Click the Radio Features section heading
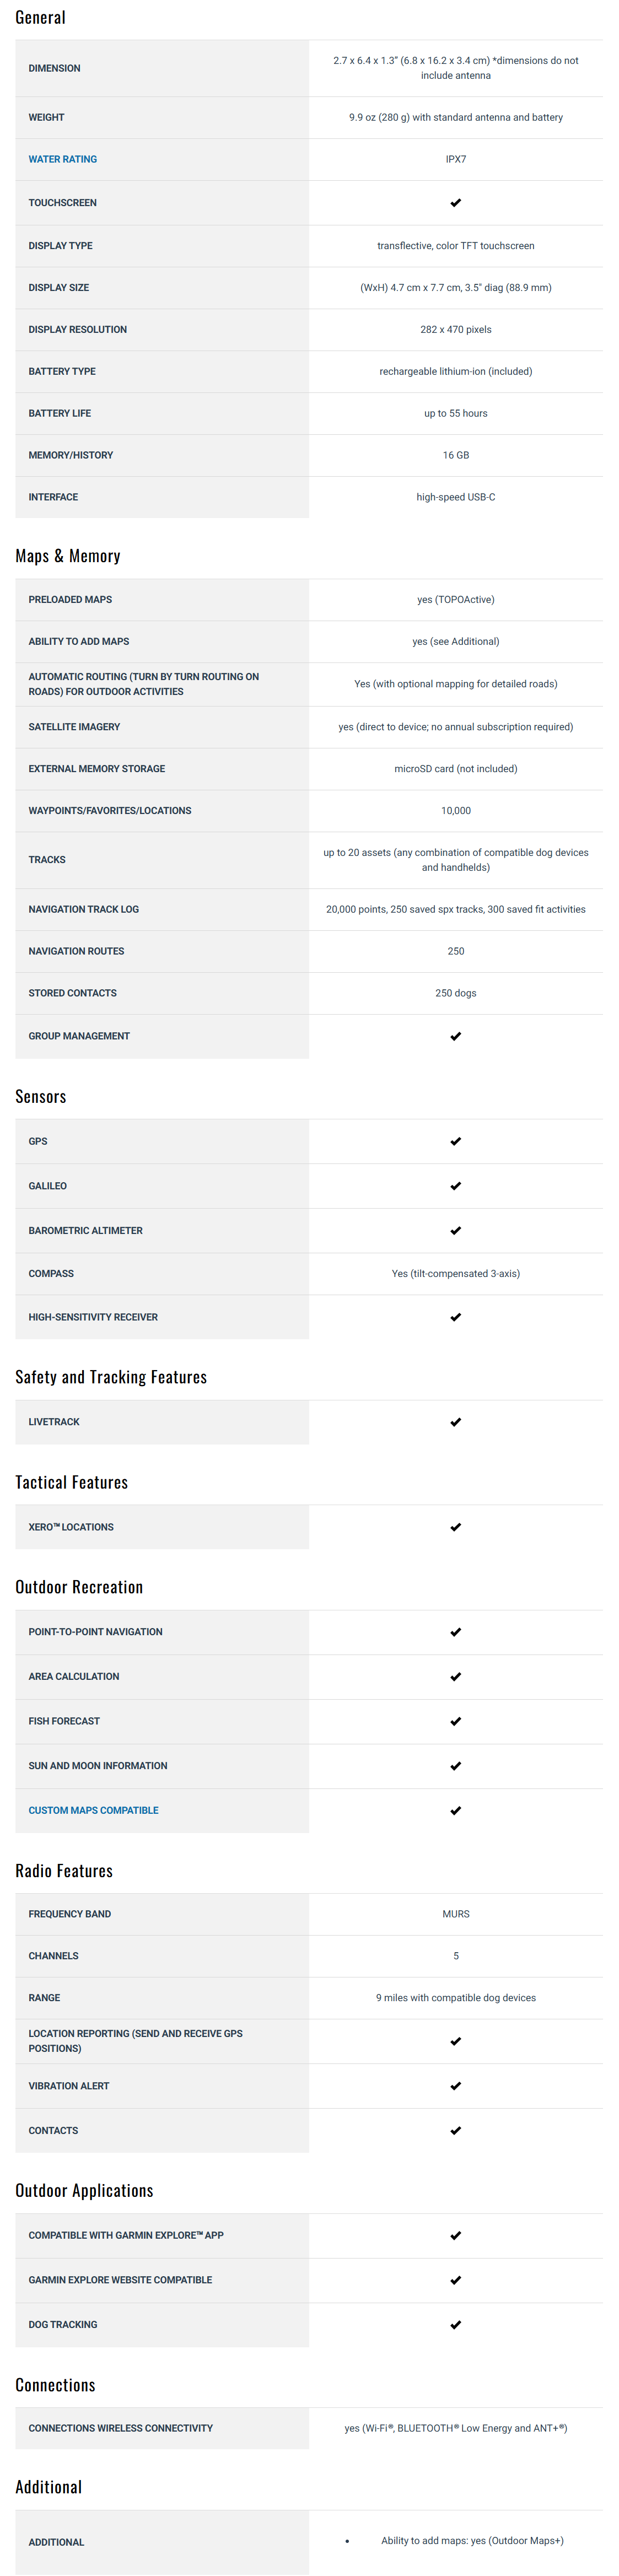Viewport: 619px width, 2576px height. point(64,1871)
